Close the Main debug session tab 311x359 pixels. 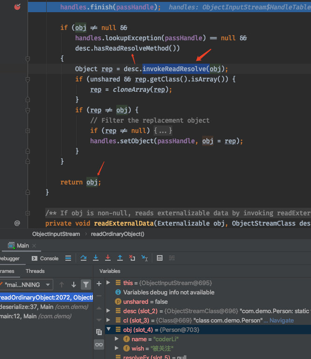(x=34, y=245)
